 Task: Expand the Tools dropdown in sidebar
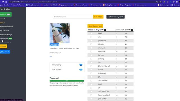(2, 23)
